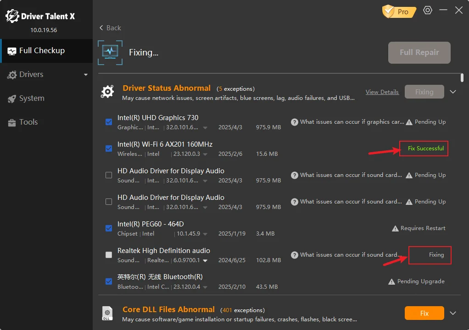Image resolution: width=469 pixels, height=330 pixels.
Task: Open version dropdown for Intel PEG60 - 464D
Action: pyautogui.click(x=205, y=234)
